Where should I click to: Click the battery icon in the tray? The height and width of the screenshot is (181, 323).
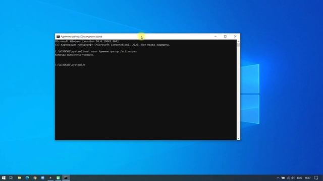coord(283,178)
